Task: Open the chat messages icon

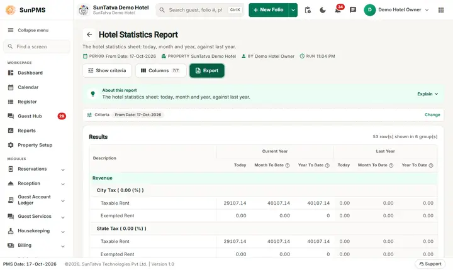Action: 353,10
